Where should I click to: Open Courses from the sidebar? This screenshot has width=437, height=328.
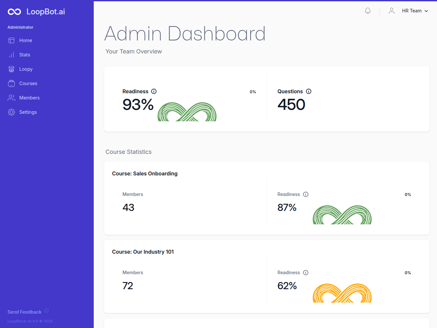point(28,83)
